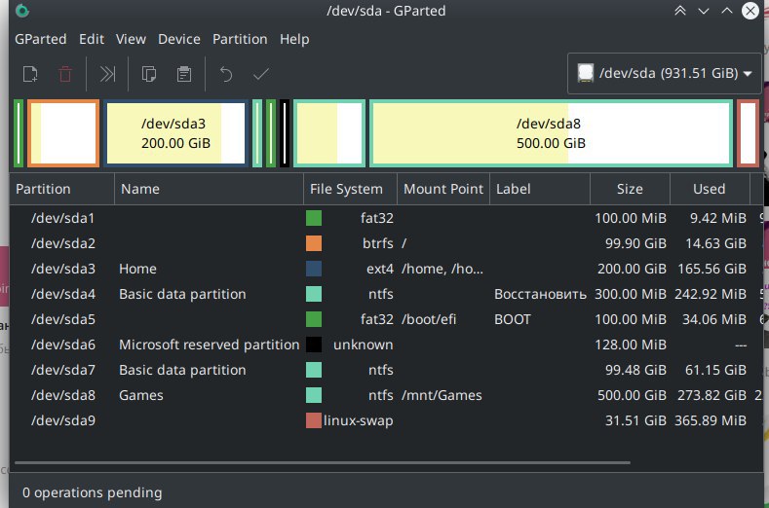
Task: Click the red Delete partition trash icon
Action: pos(65,74)
